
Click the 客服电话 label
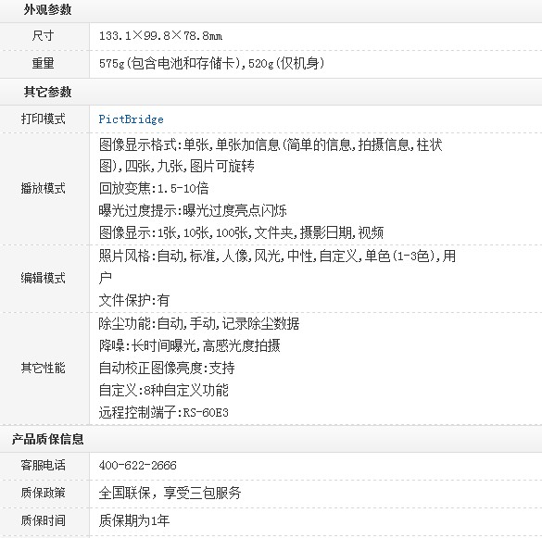[43, 465]
